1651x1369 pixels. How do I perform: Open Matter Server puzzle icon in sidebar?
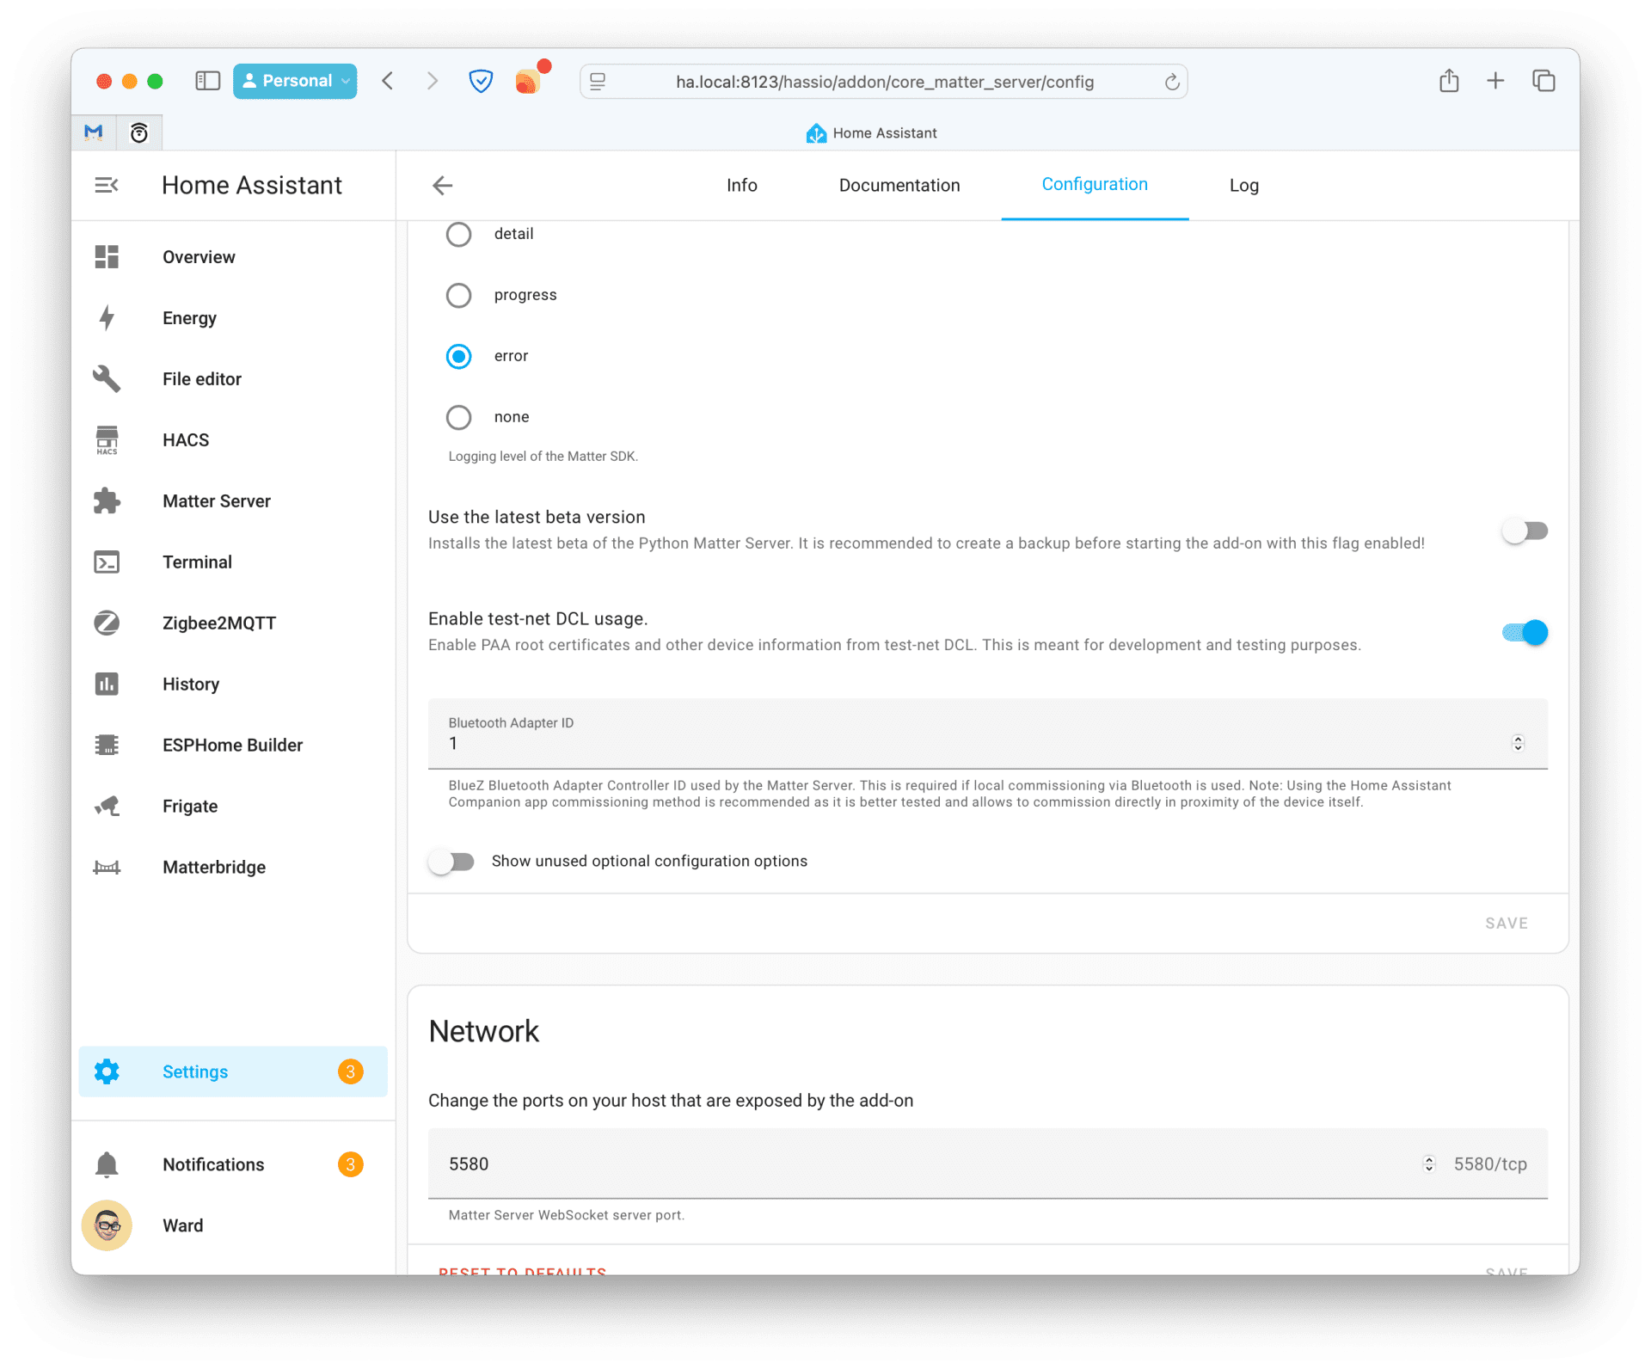point(107,500)
